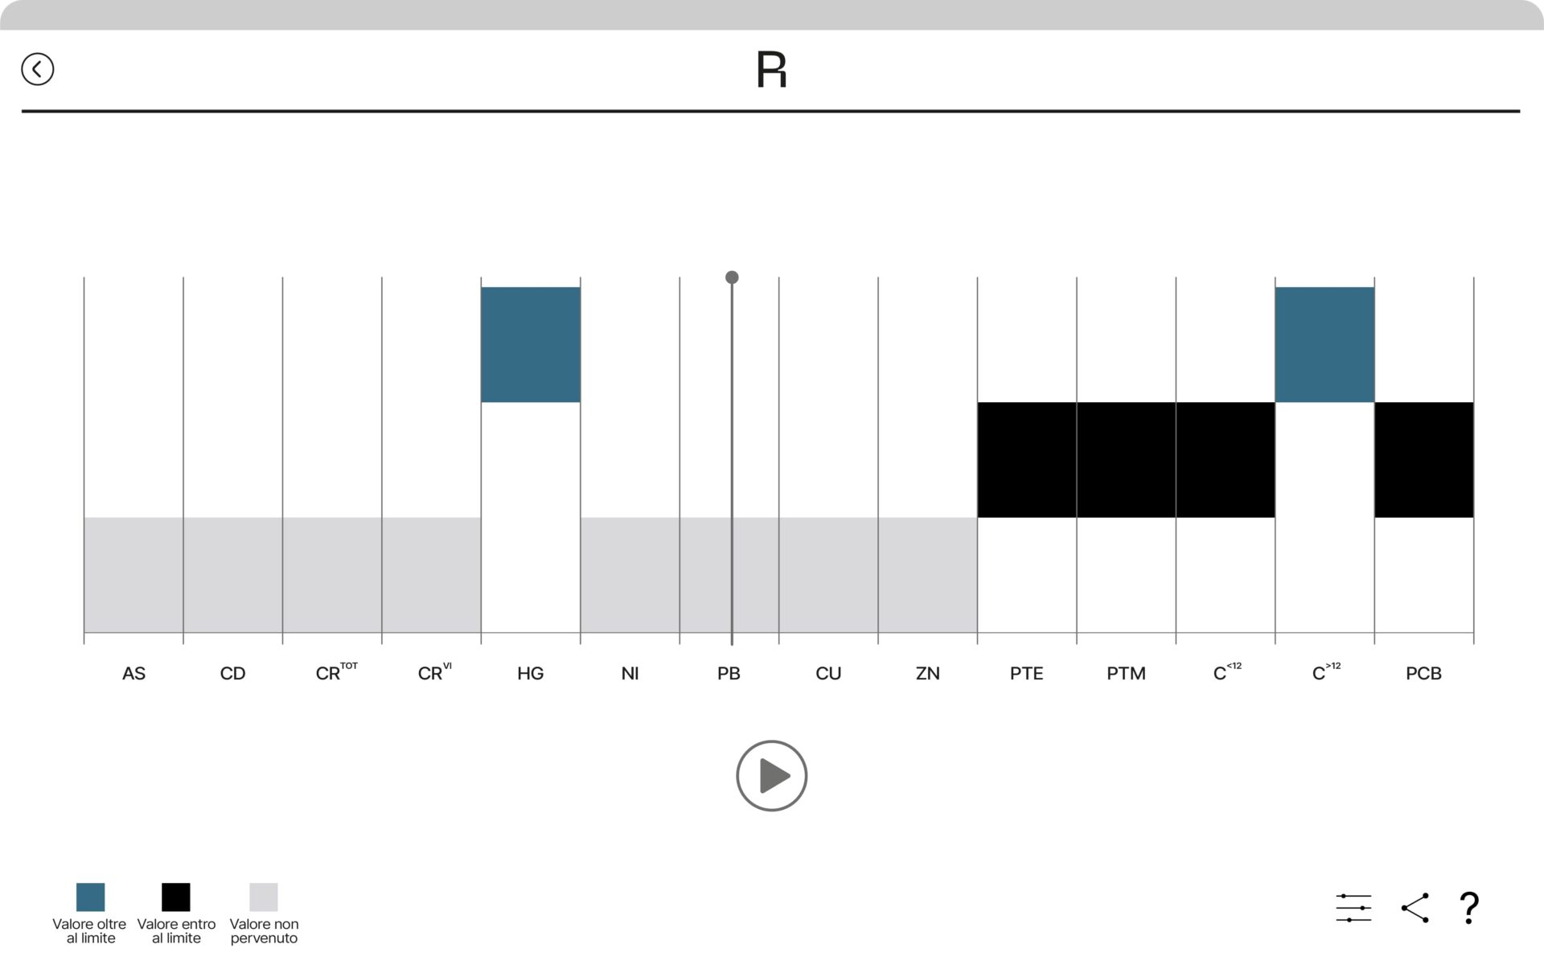Click the AS column label
The width and height of the screenshot is (1544, 965).
point(133,674)
